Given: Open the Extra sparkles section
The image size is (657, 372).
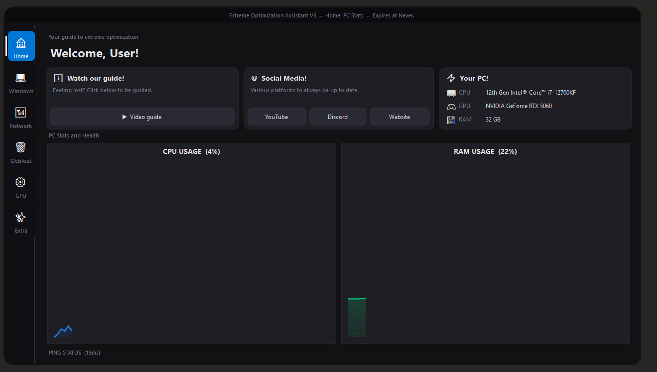Looking at the screenshot, I should click(20, 217).
